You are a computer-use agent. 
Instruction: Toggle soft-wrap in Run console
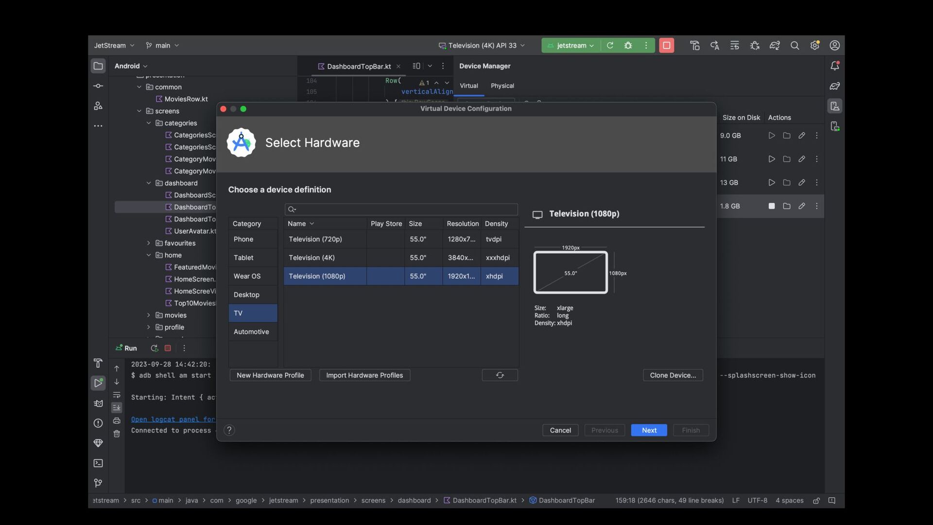(117, 395)
